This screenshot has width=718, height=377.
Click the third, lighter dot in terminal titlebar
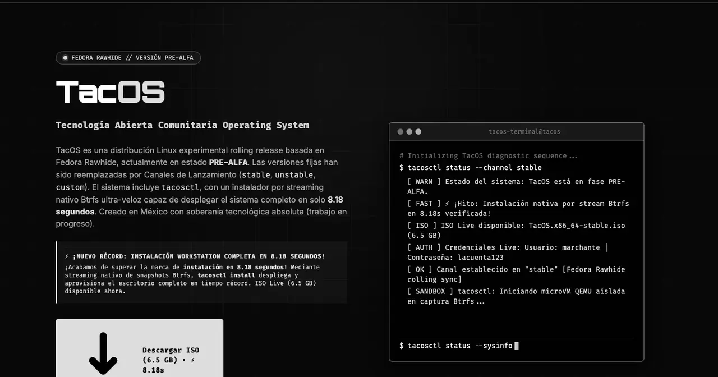click(418, 132)
